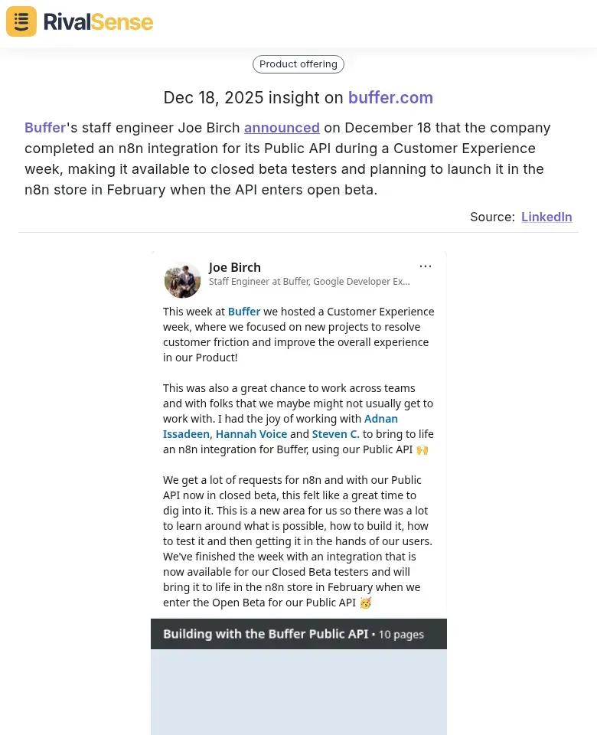Click the Buffer link in the summary text
This screenshot has width=597, height=735.
pyautogui.click(x=44, y=128)
